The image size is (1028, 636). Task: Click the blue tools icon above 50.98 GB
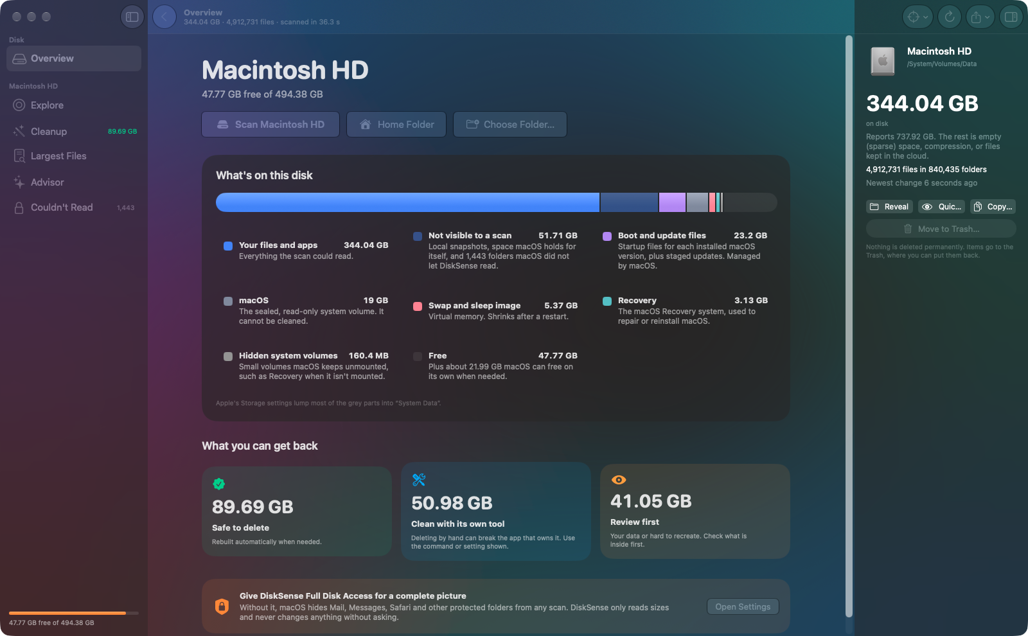coord(419,480)
